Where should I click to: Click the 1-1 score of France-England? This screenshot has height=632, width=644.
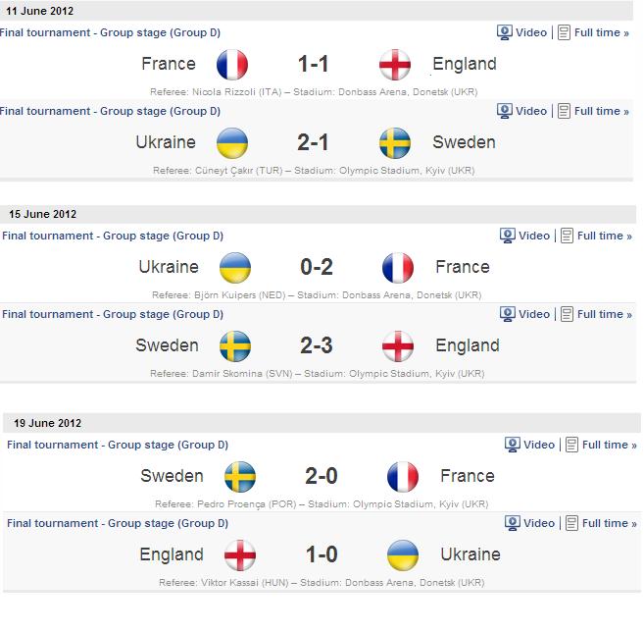tap(313, 64)
